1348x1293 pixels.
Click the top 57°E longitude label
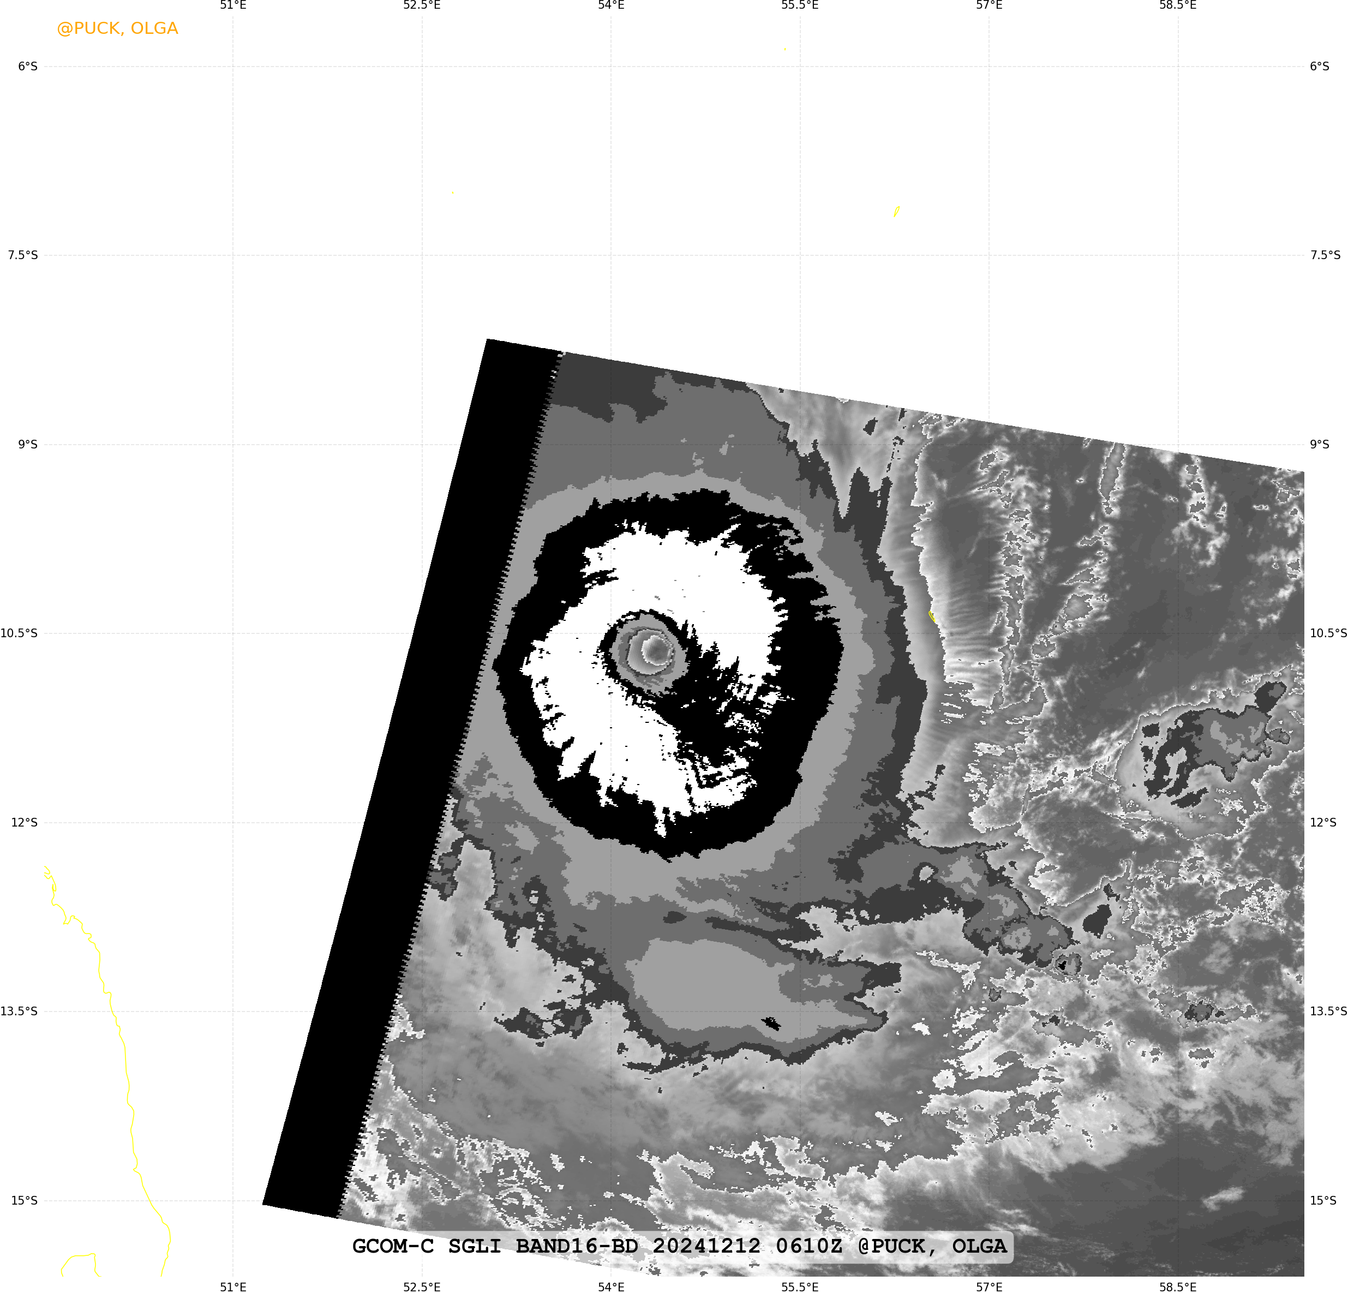[x=988, y=5]
